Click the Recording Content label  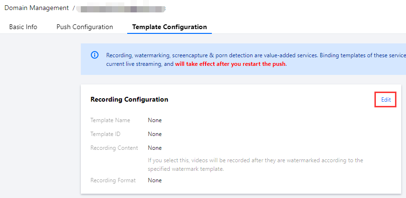[x=114, y=148]
